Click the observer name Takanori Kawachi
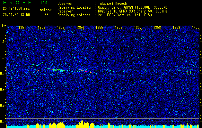 (113, 4)
